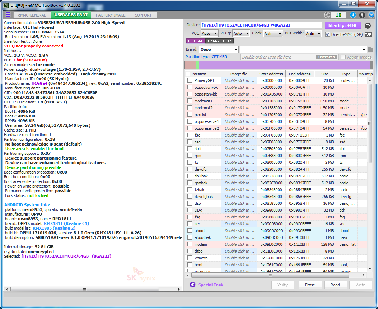Open the FACTORY IMAGE tab
The image size is (378, 309).
[x=111, y=15]
